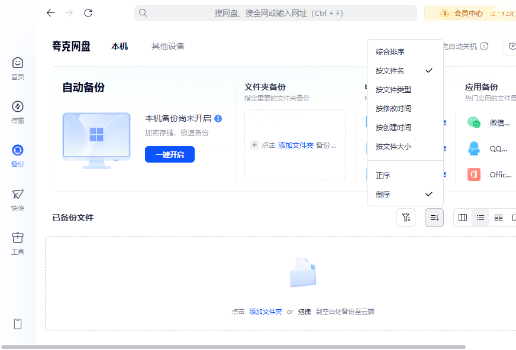Choose 按修改时间 sort option
Screen dimensions: 516x350
[x=405, y=108]
